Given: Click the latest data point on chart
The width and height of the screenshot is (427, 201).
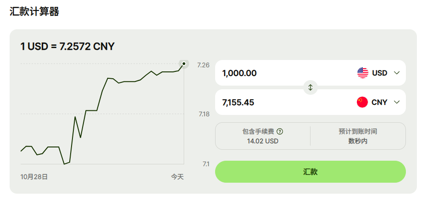Looking at the screenshot, I should (x=184, y=64).
